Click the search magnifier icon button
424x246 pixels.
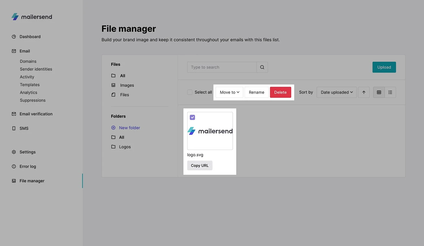coord(262,67)
